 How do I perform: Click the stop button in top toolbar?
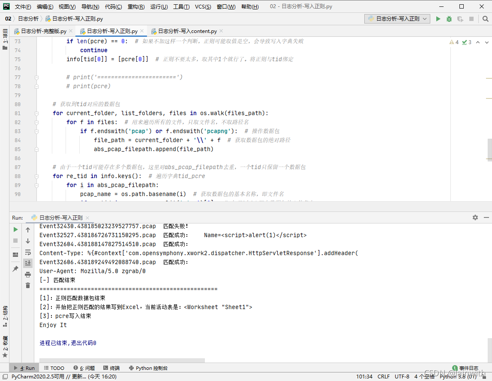coord(471,19)
